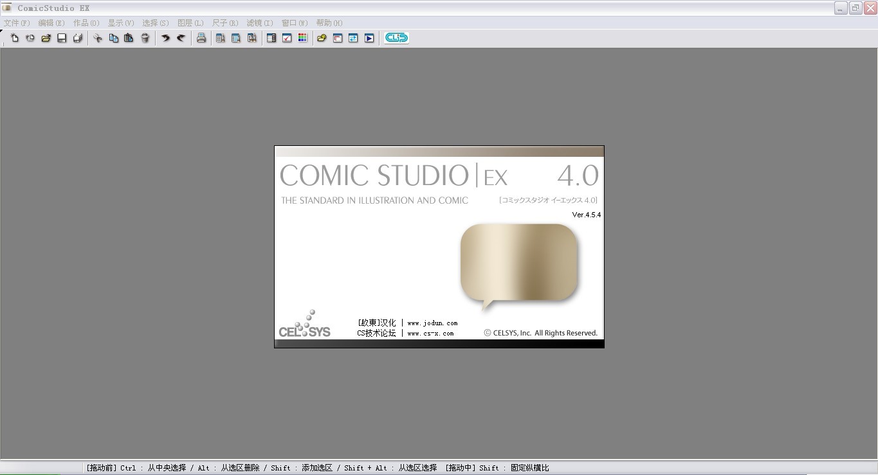Close the ComicStudio EX window
The width and height of the screenshot is (878, 475).
click(870, 8)
